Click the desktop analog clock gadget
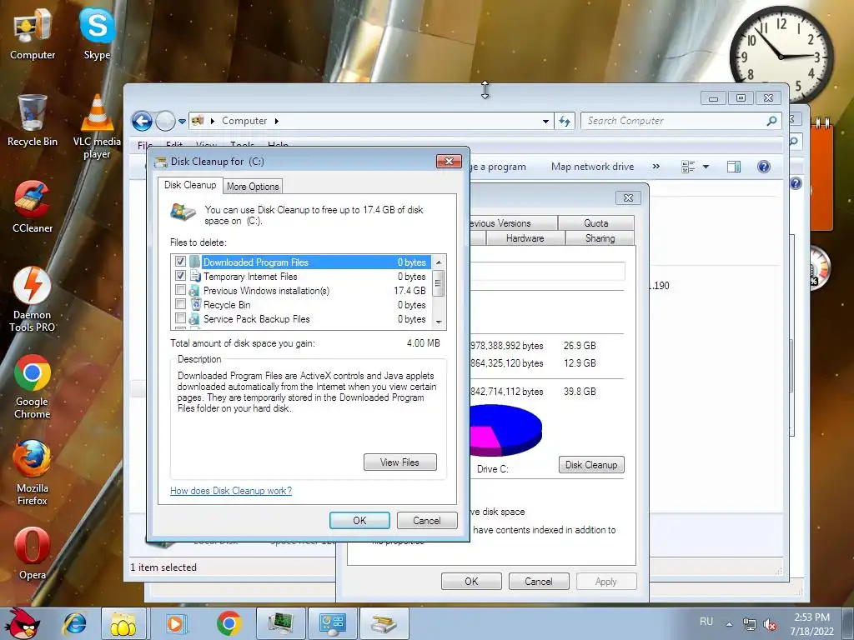Image resolution: width=854 pixels, height=640 pixels. pyautogui.click(x=781, y=56)
